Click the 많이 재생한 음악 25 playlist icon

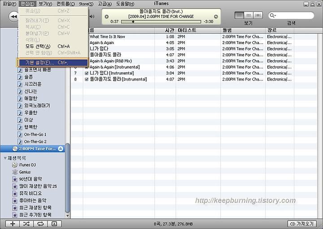pyautogui.click(x=15, y=186)
